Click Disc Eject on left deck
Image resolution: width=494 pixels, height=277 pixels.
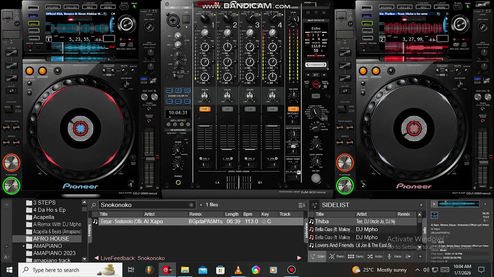[148, 27]
